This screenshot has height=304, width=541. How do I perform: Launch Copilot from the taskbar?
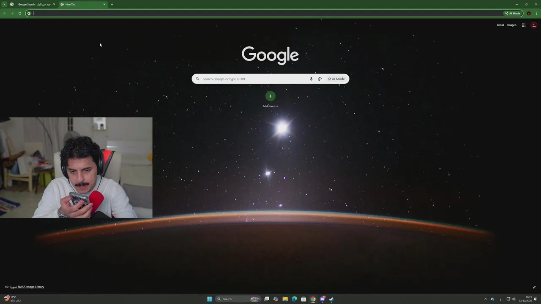coord(276,299)
